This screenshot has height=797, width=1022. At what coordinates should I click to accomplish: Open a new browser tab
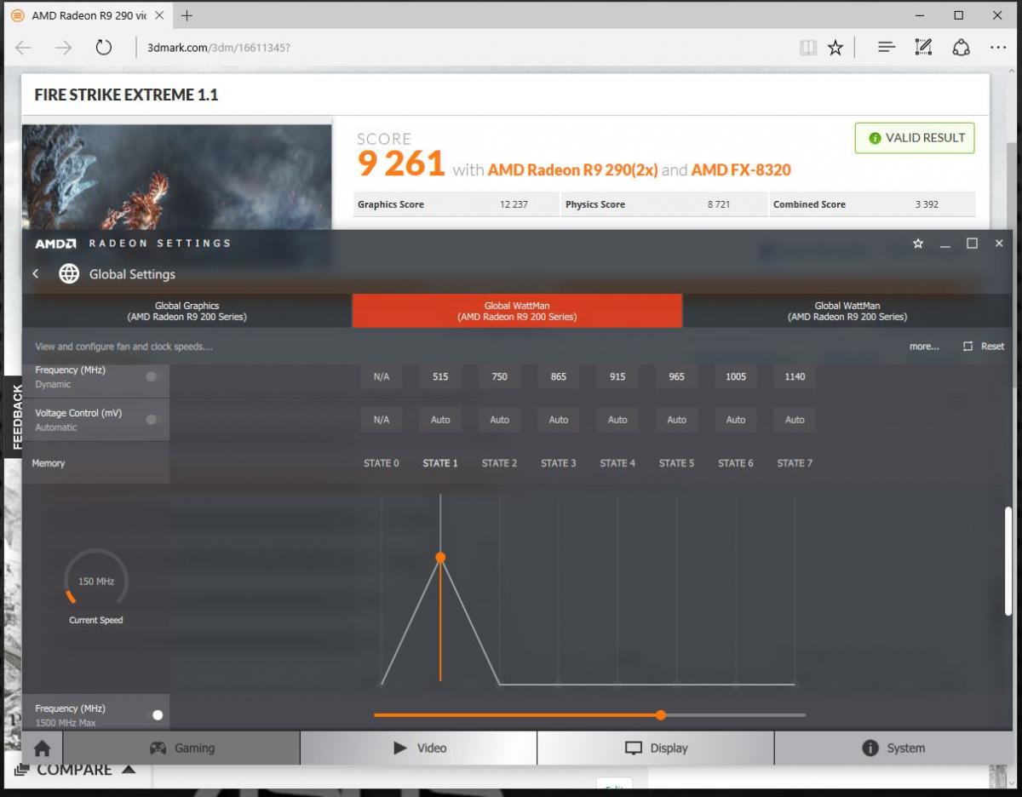[187, 15]
